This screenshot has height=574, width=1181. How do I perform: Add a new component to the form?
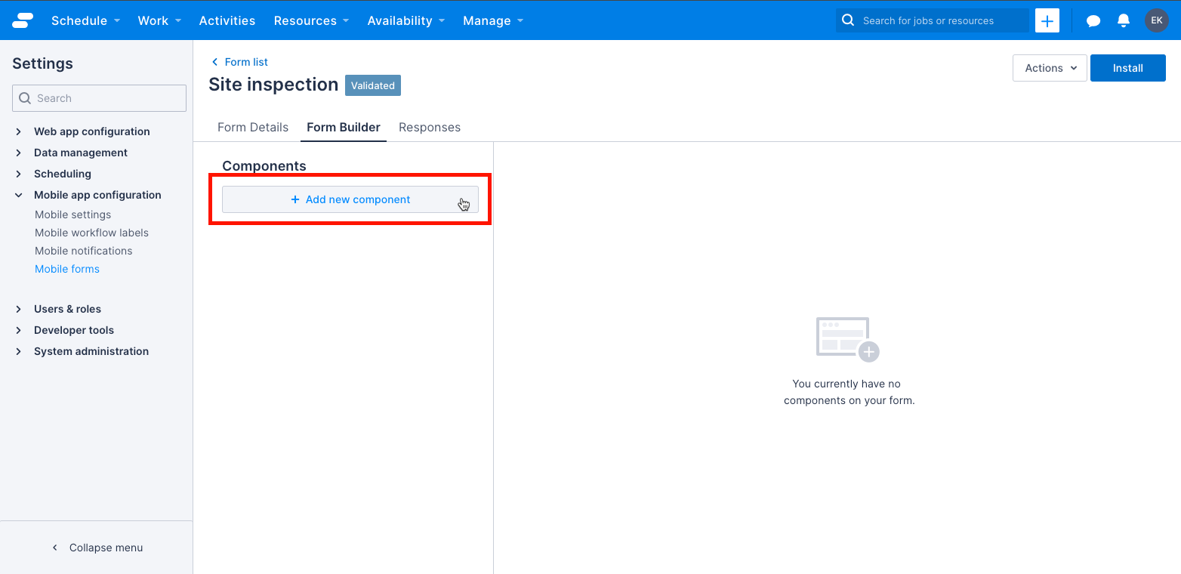pos(350,199)
